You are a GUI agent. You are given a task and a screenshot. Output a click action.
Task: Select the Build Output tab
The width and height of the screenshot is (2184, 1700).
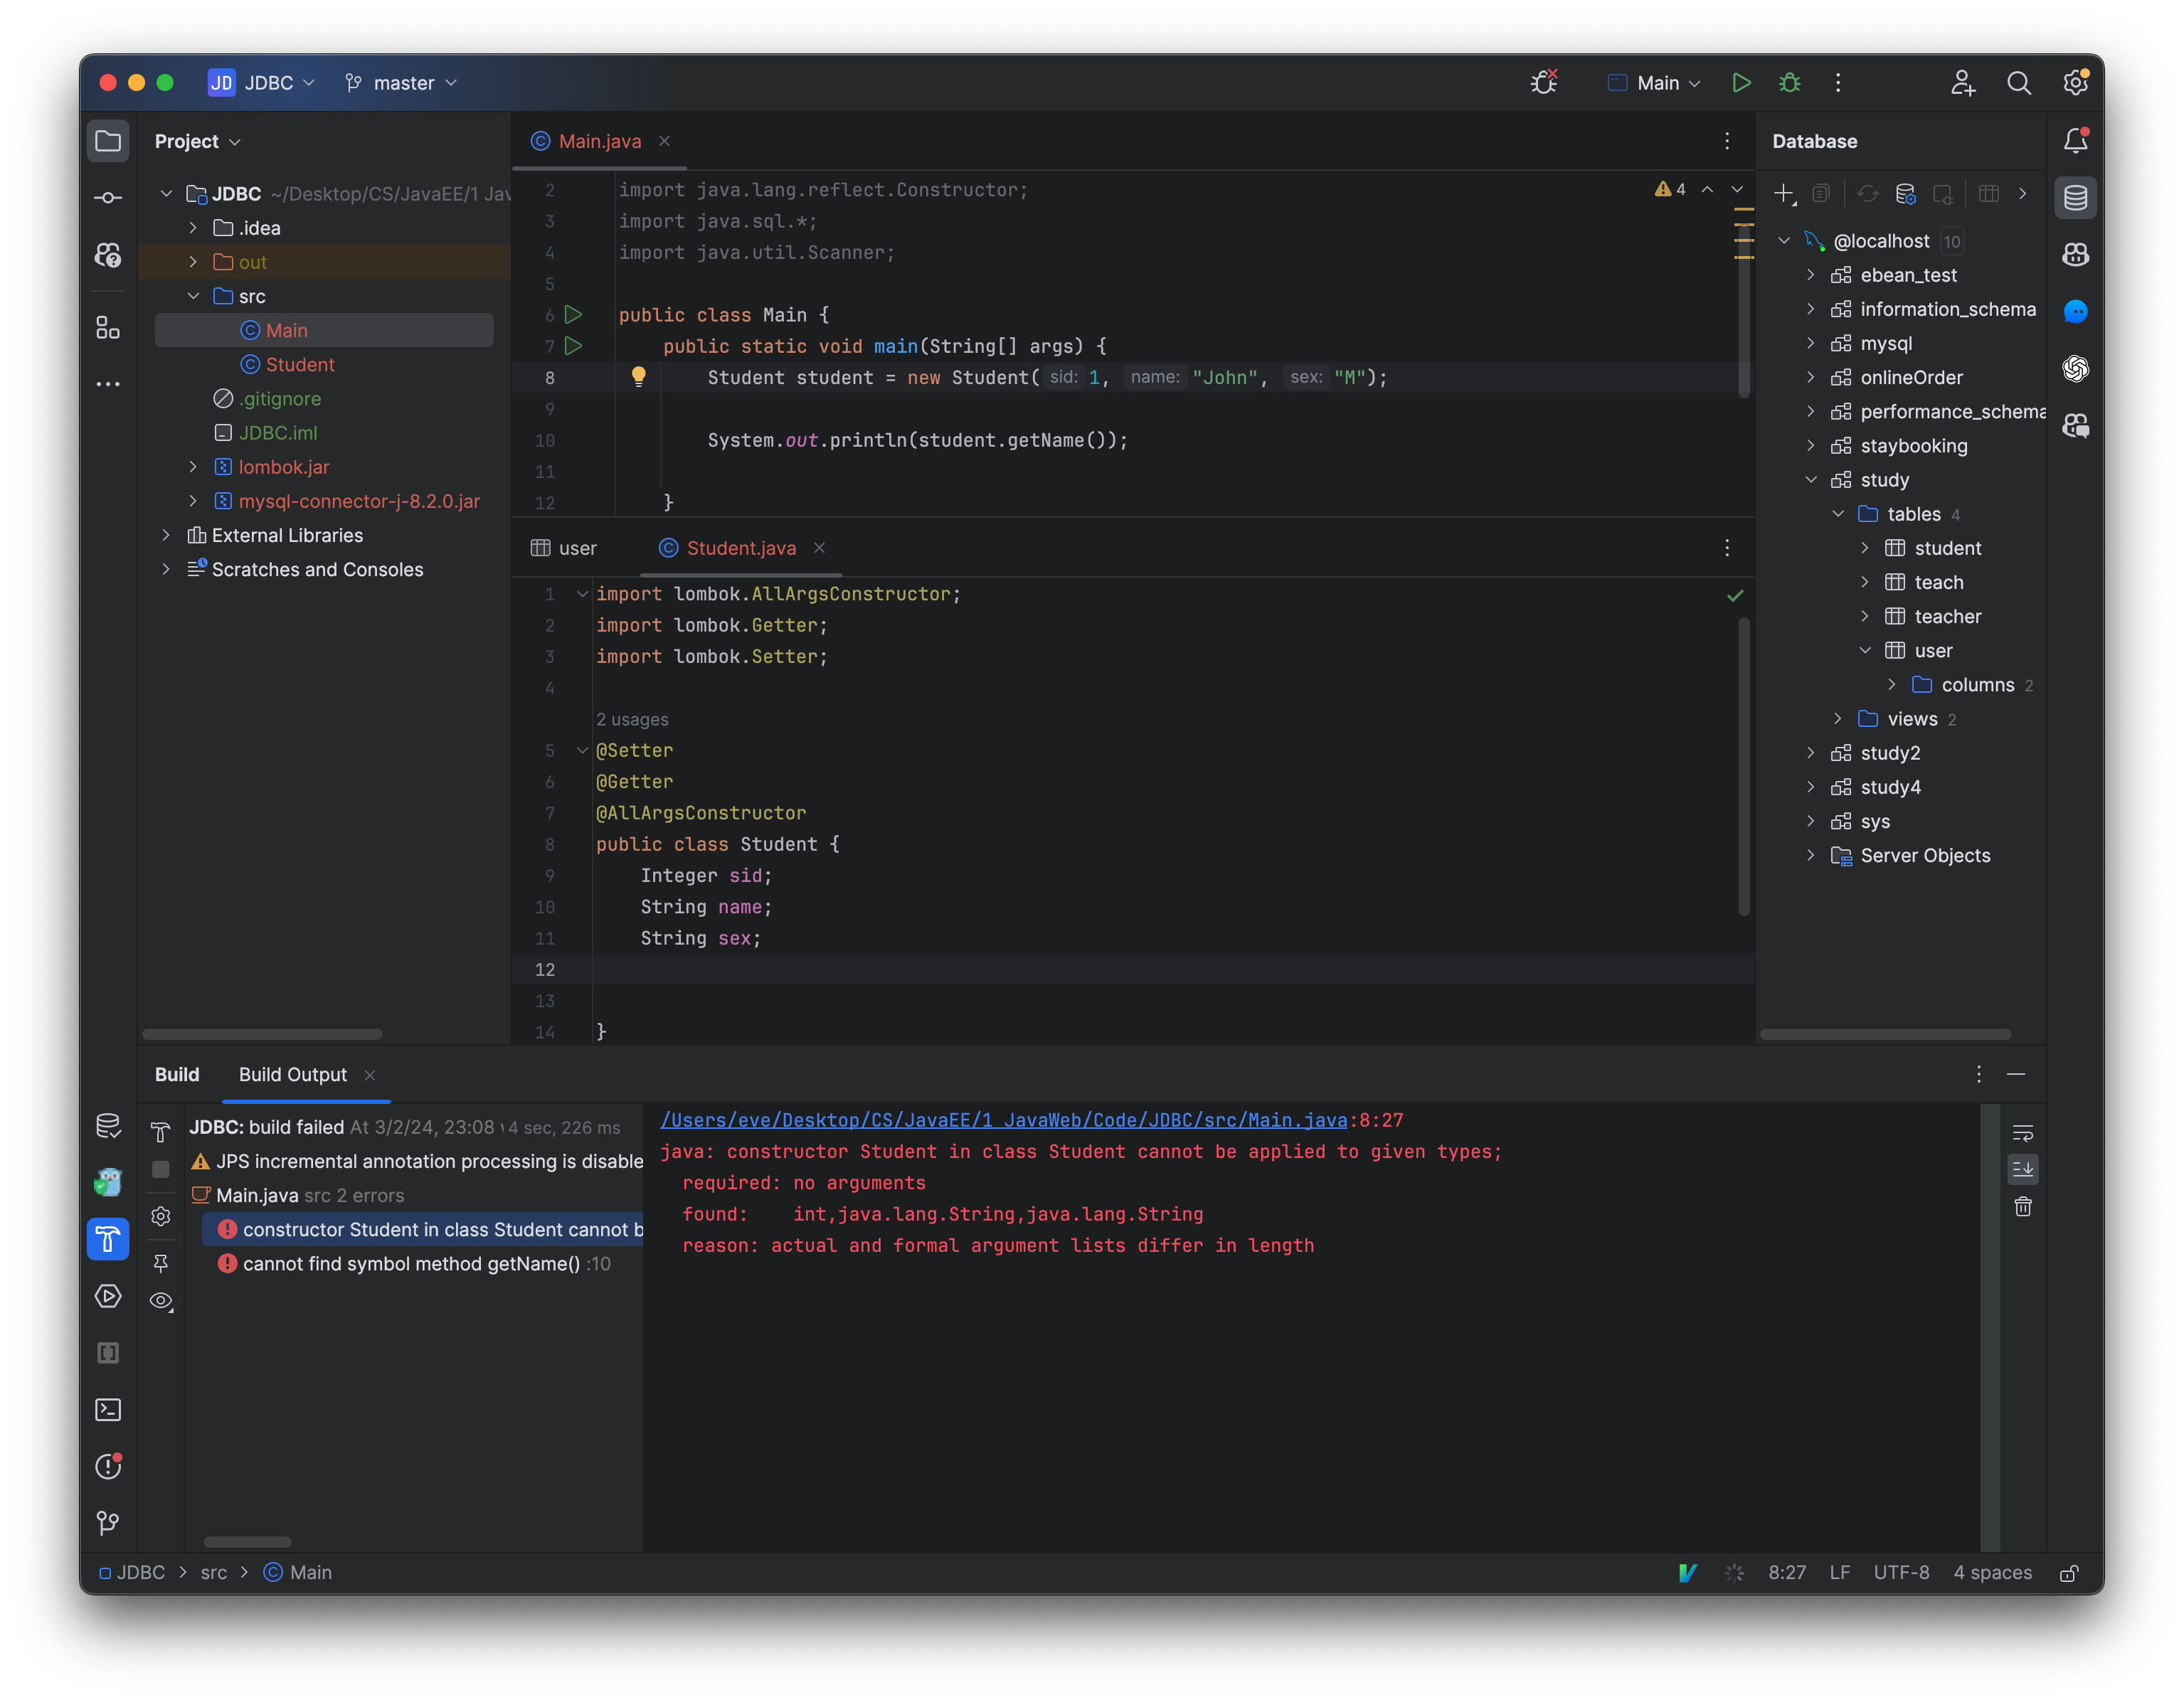[x=293, y=1074]
